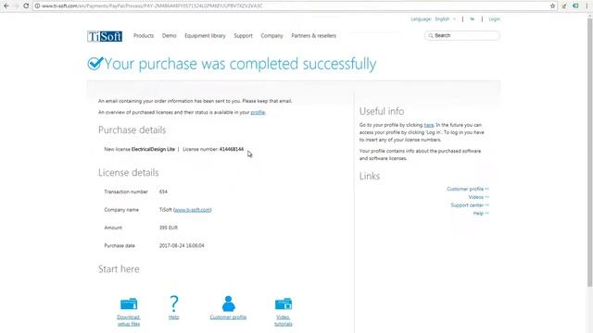Viewport: 593px width, 333px height.
Task: Open Partners & resellers menu
Action: click(313, 35)
